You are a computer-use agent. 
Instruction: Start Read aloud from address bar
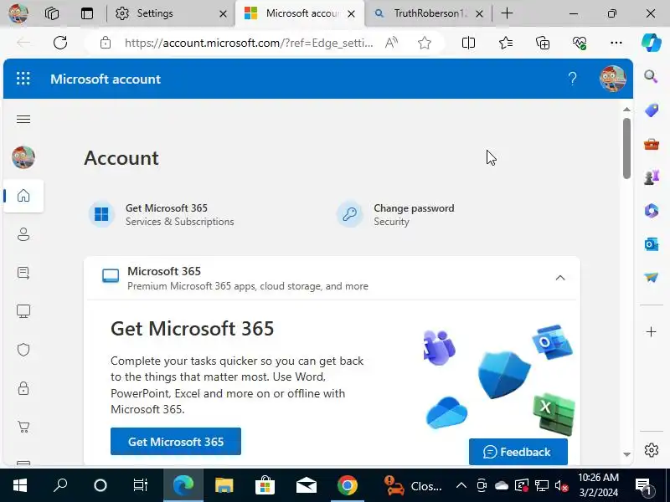[x=391, y=43]
